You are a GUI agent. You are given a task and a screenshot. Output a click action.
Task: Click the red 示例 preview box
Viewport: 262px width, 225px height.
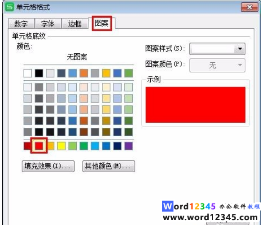[x=195, y=105]
